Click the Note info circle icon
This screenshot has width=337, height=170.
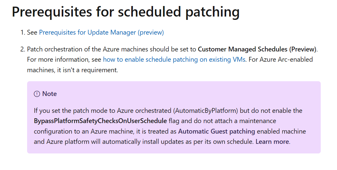pyautogui.click(x=37, y=94)
